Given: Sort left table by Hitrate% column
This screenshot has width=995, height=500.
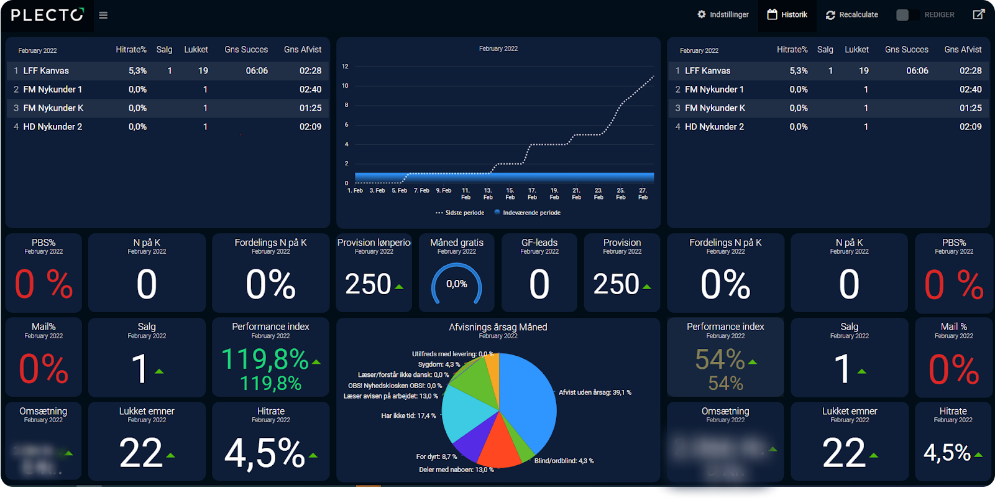Looking at the screenshot, I should click(131, 50).
